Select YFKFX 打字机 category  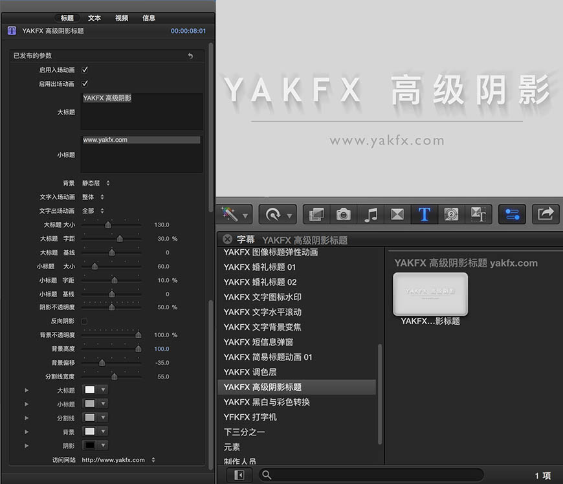coord(297,417)
